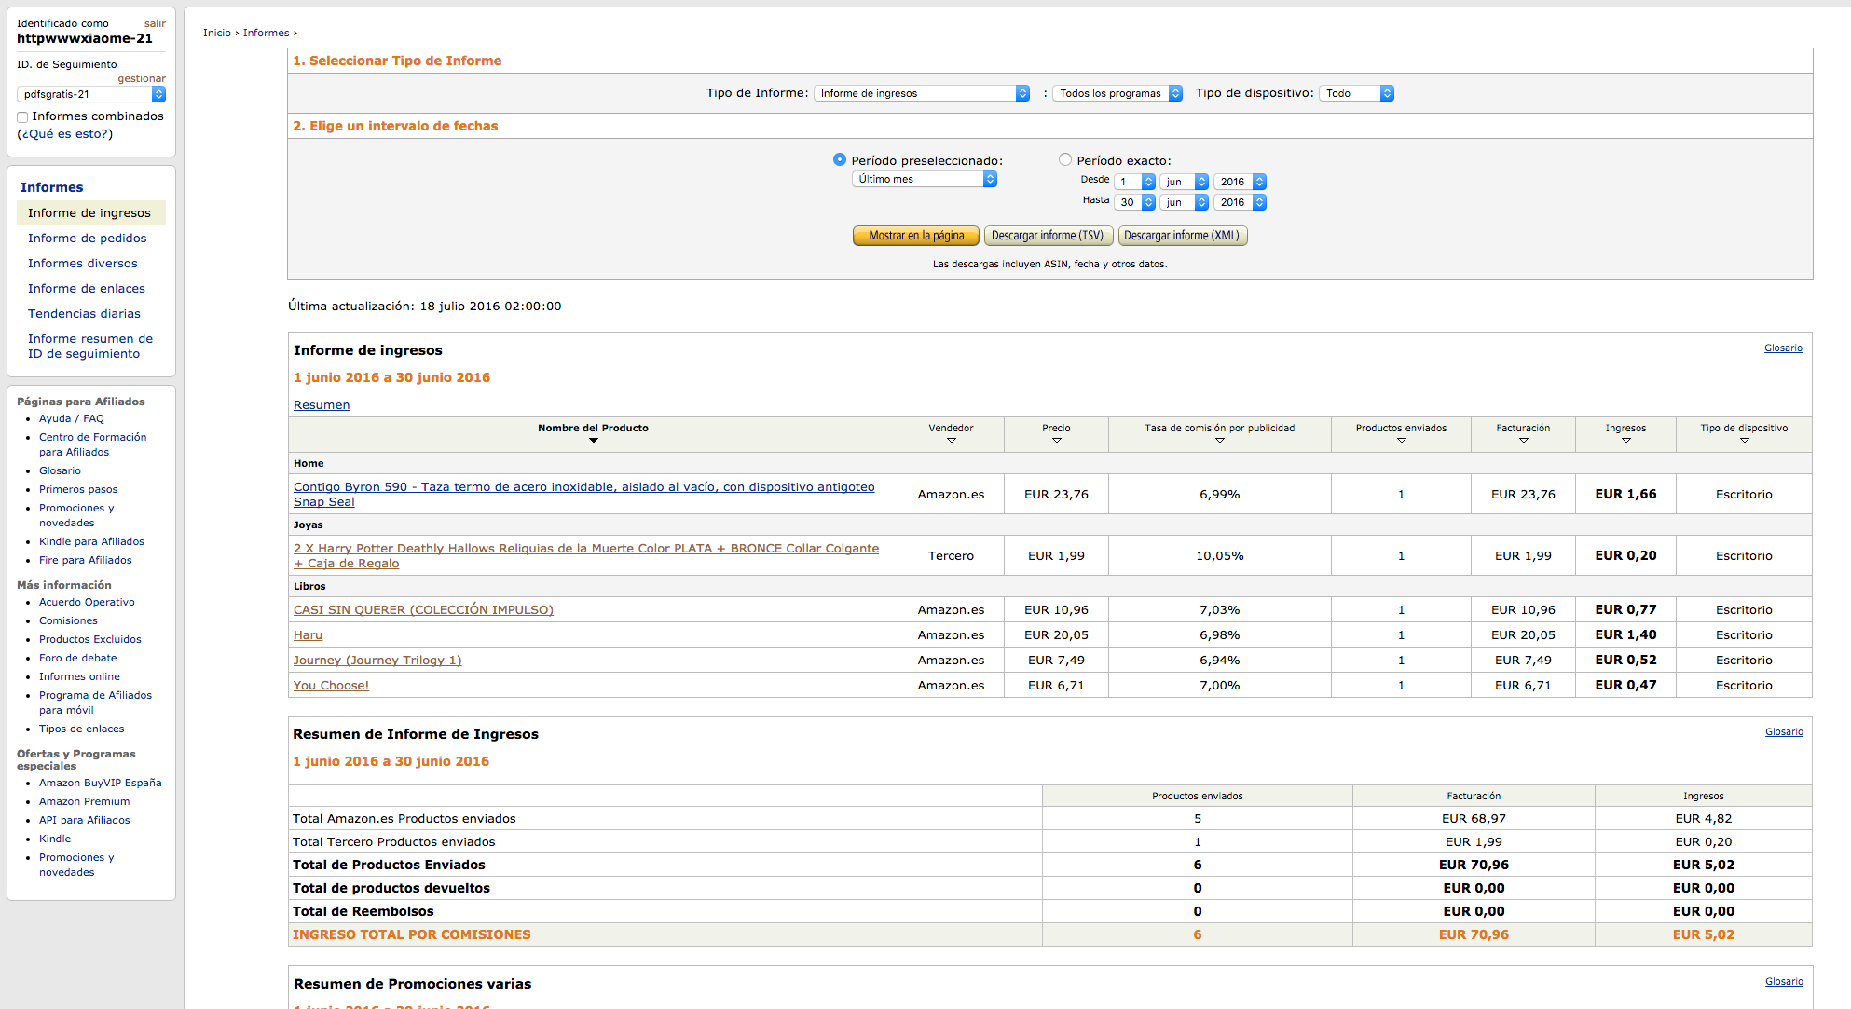Click Informes breadcrumb link
The height and width of the screenshot is (1009, 1851).
[266, 33]
